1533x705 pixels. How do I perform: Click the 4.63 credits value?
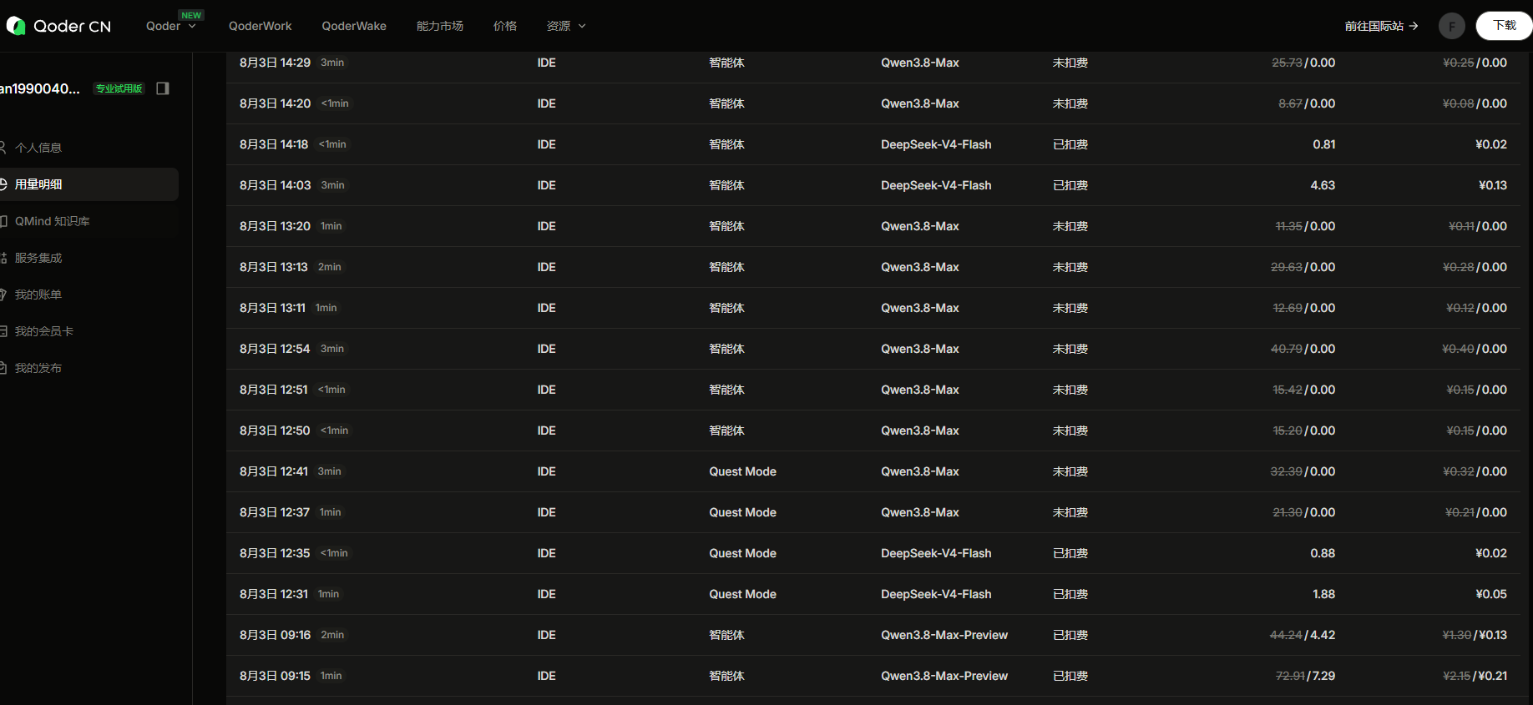(1323, 185)
